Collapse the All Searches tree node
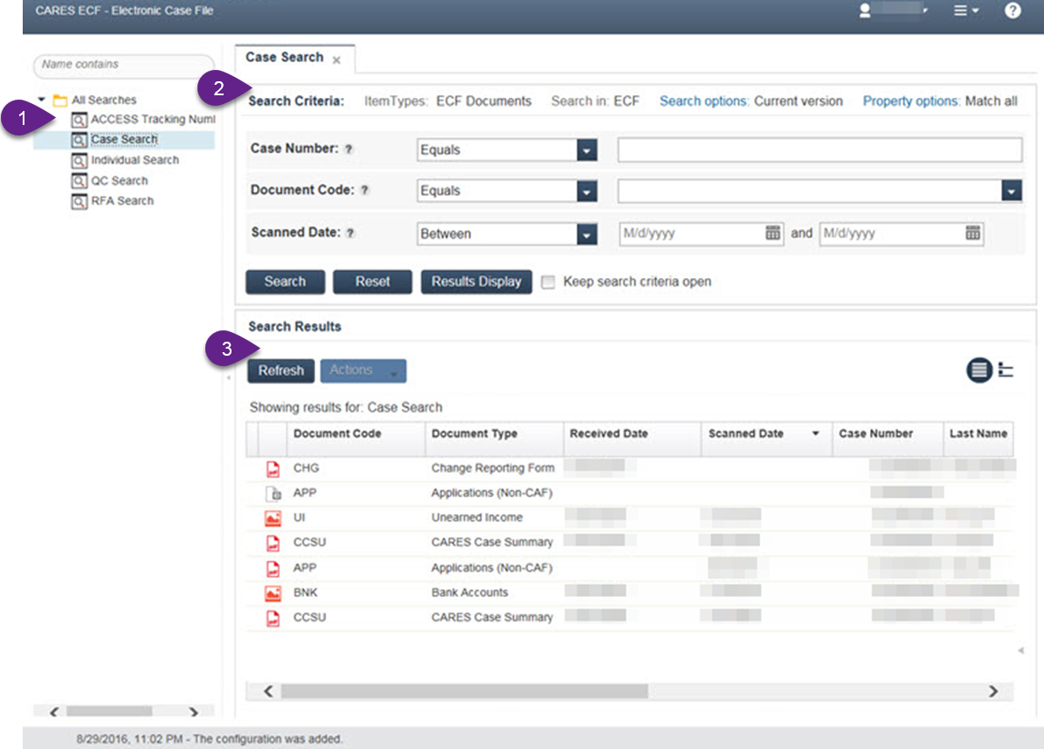Screen dimensions: 1044x749 point(42,100)
